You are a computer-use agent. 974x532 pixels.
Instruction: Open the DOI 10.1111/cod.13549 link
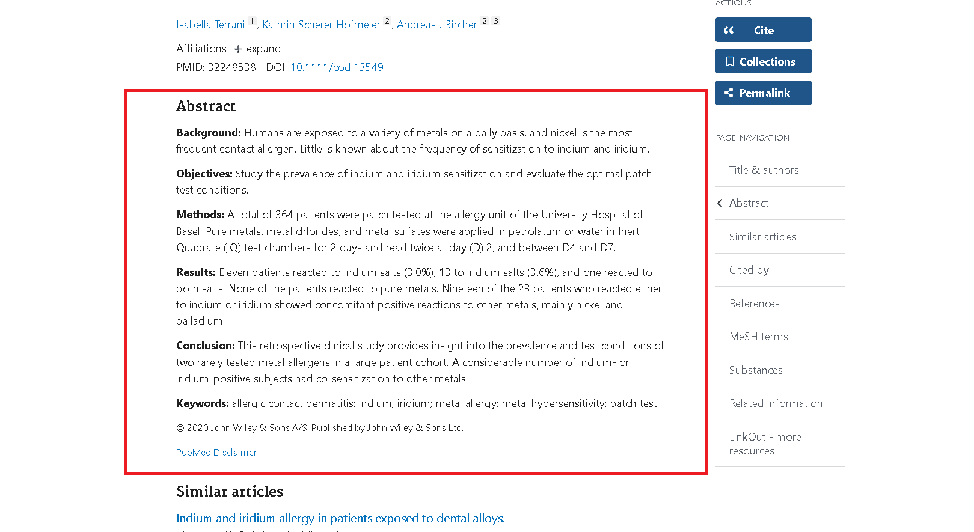point(337,67)
